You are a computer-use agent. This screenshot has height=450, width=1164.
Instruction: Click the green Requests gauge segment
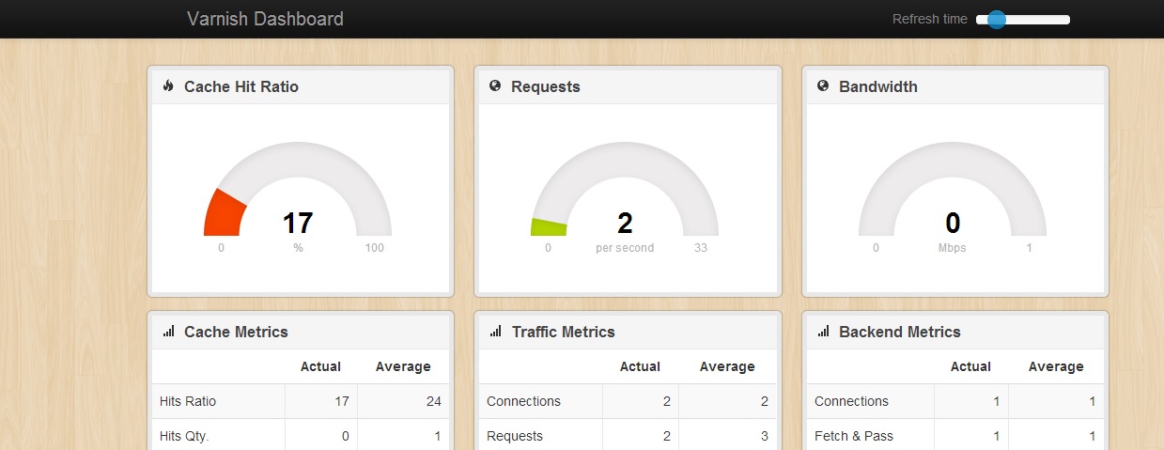coord(549,226)
